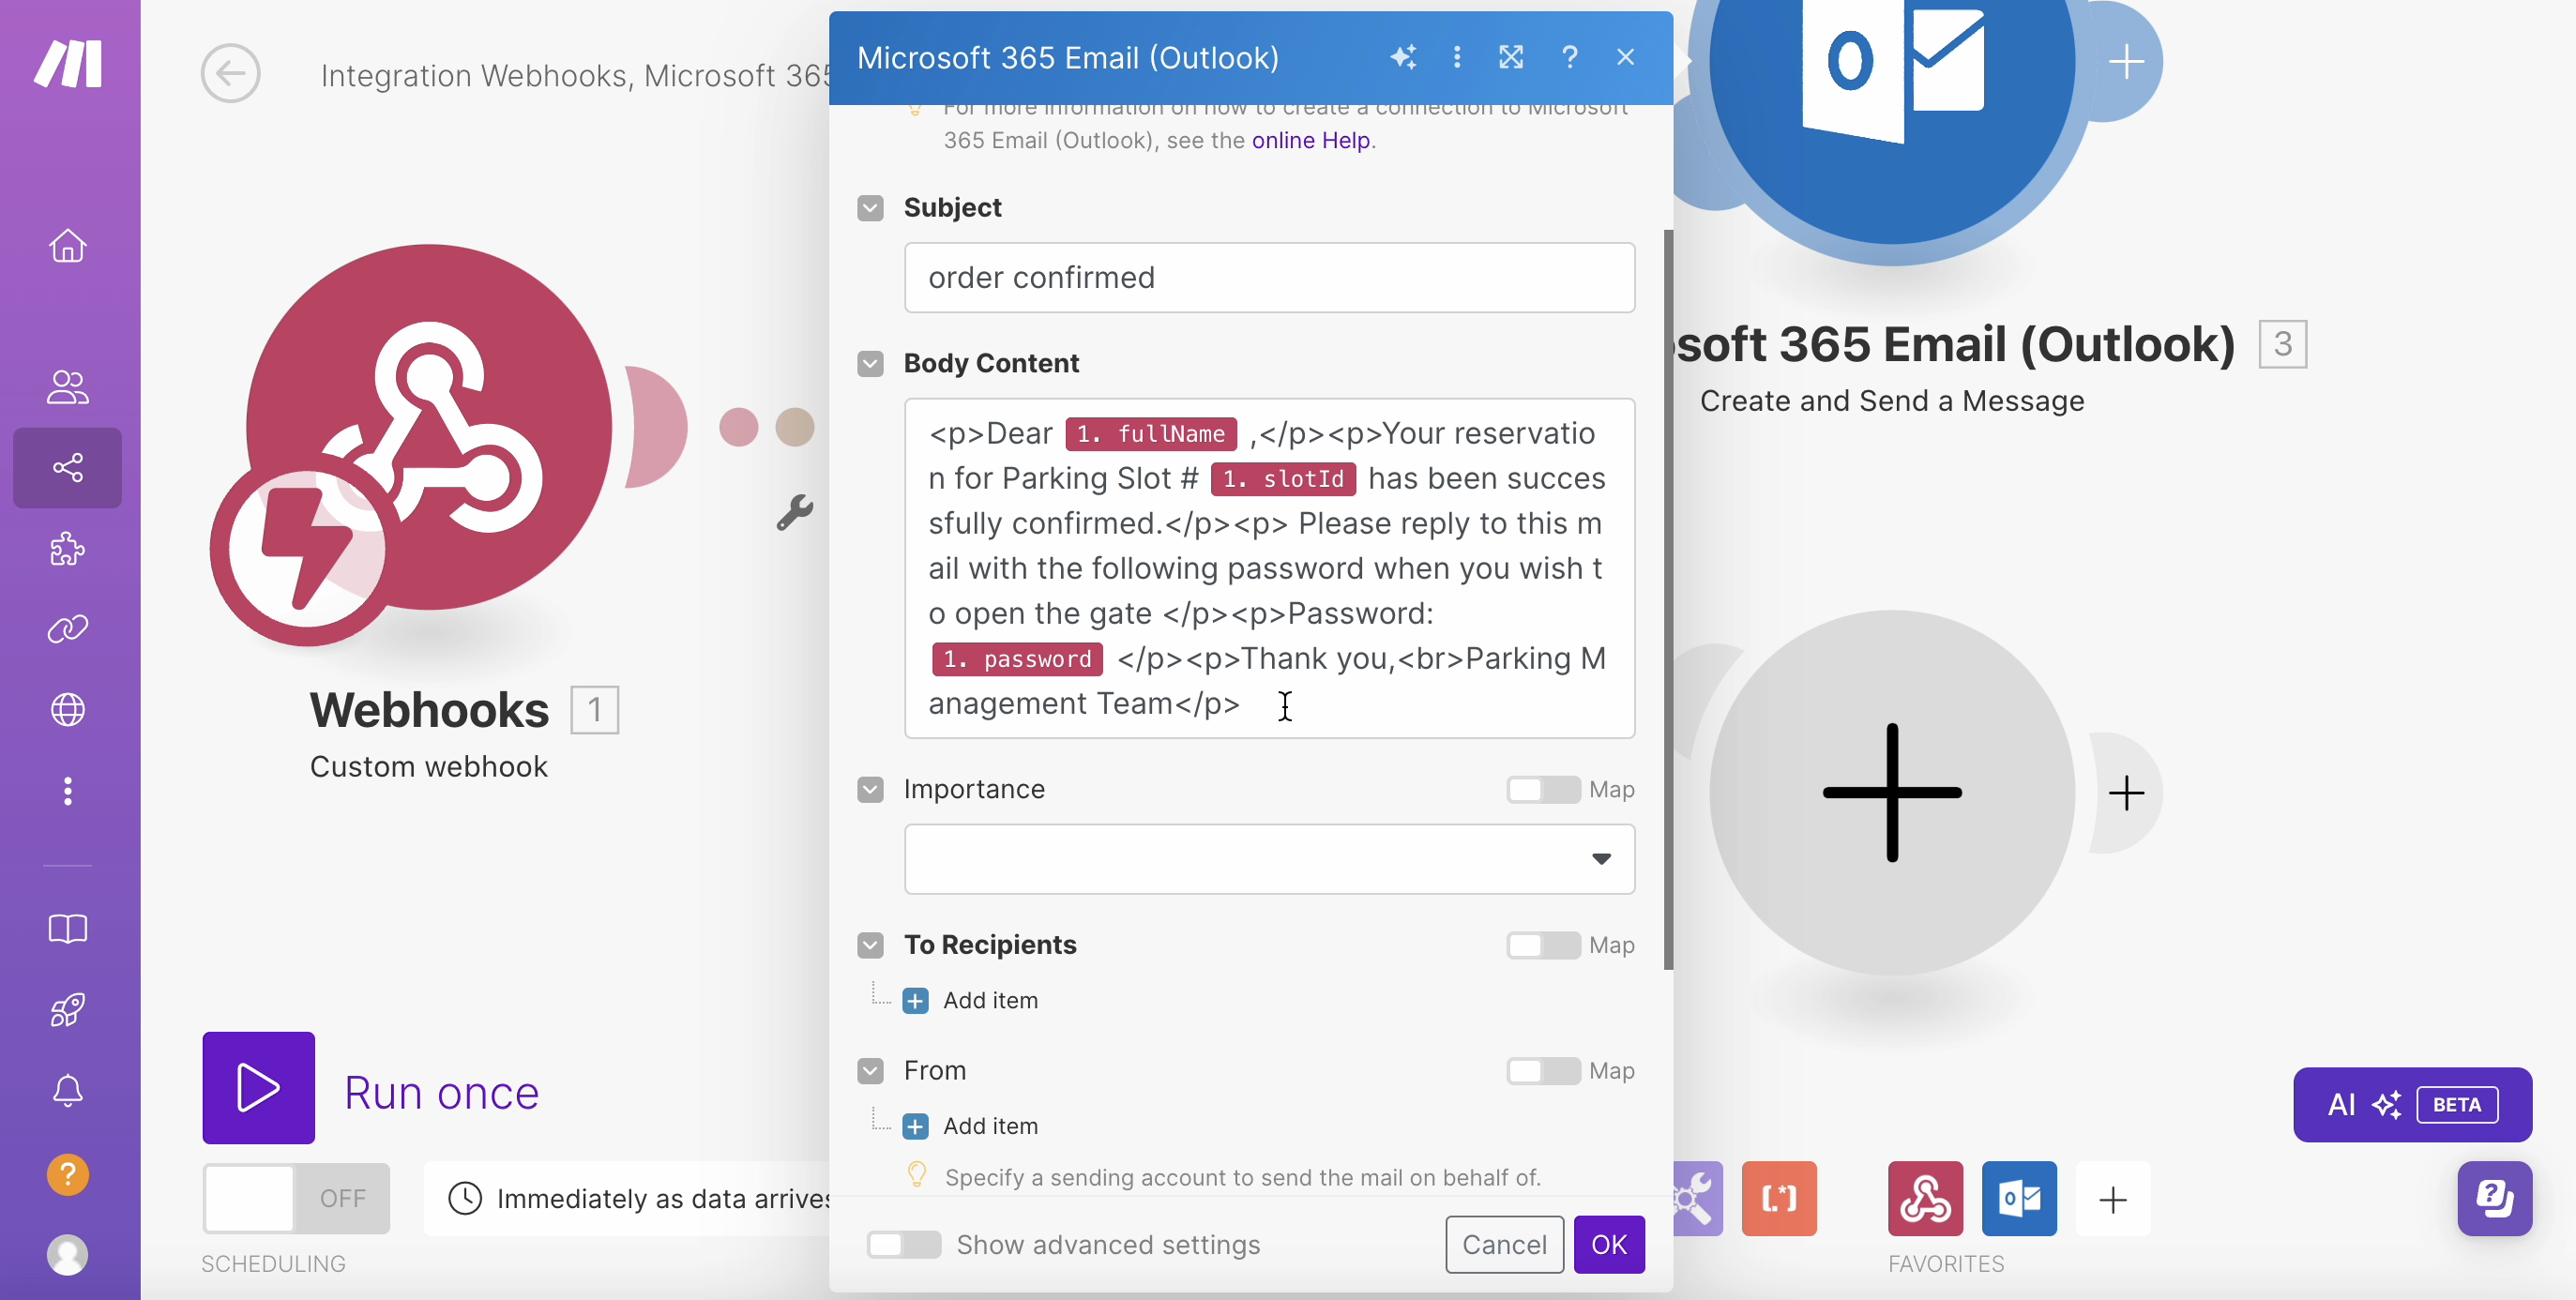2576x1300 pixels.
Task: Open the dialog help question mark
Action: coord(1570,58)
